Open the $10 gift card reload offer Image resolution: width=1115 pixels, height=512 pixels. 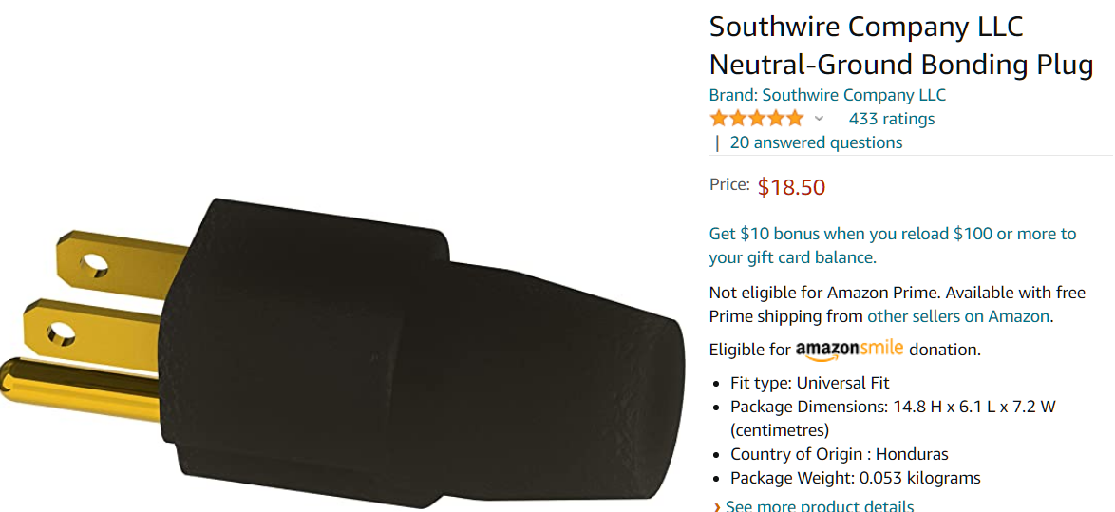tap(892, 245)
